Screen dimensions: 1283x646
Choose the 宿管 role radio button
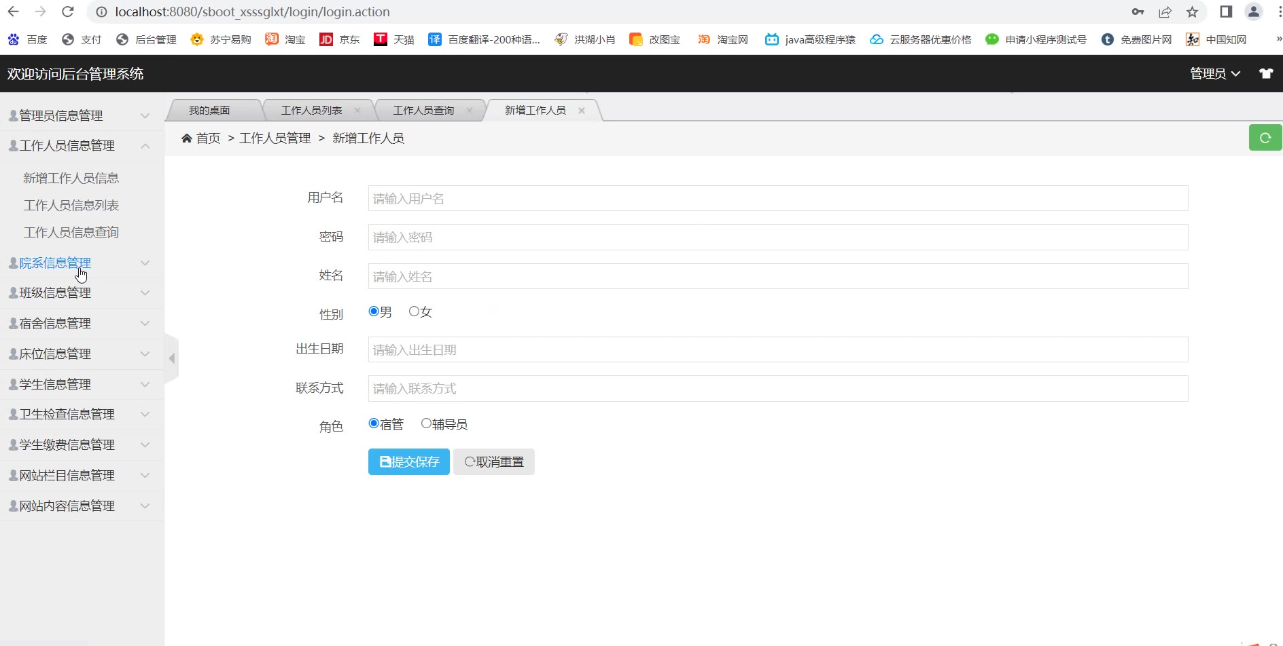pos(374,423)
